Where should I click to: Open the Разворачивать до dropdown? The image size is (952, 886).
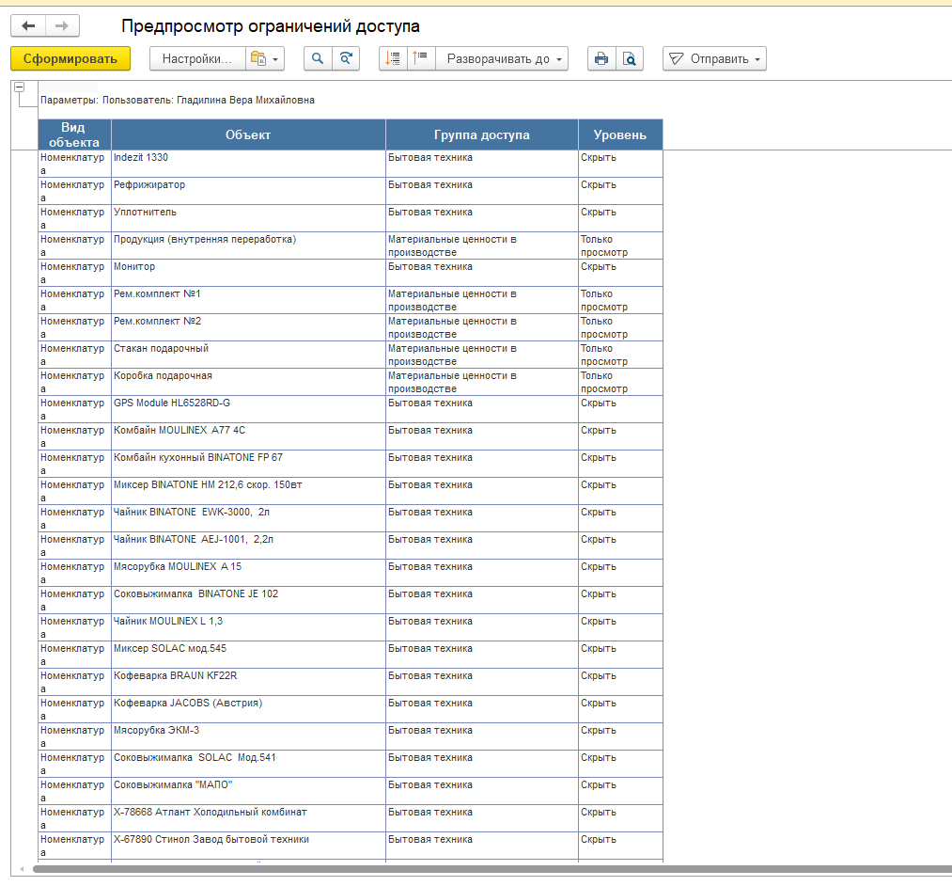tap(502, 59)
